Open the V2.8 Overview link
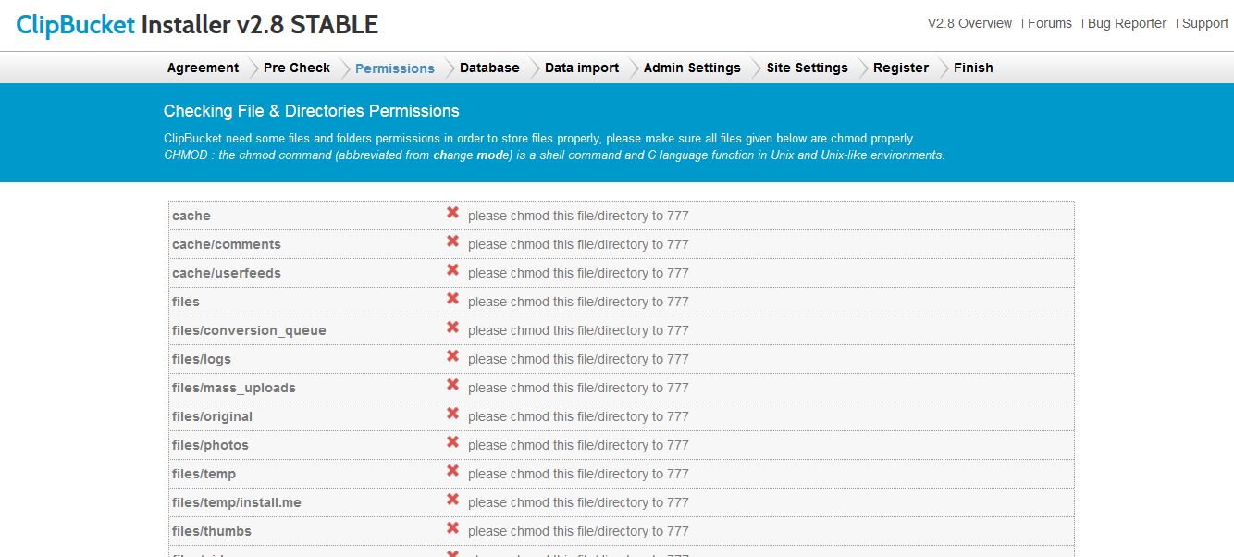The height and width of the screenshot is (557, 1234). coord(969,23)
